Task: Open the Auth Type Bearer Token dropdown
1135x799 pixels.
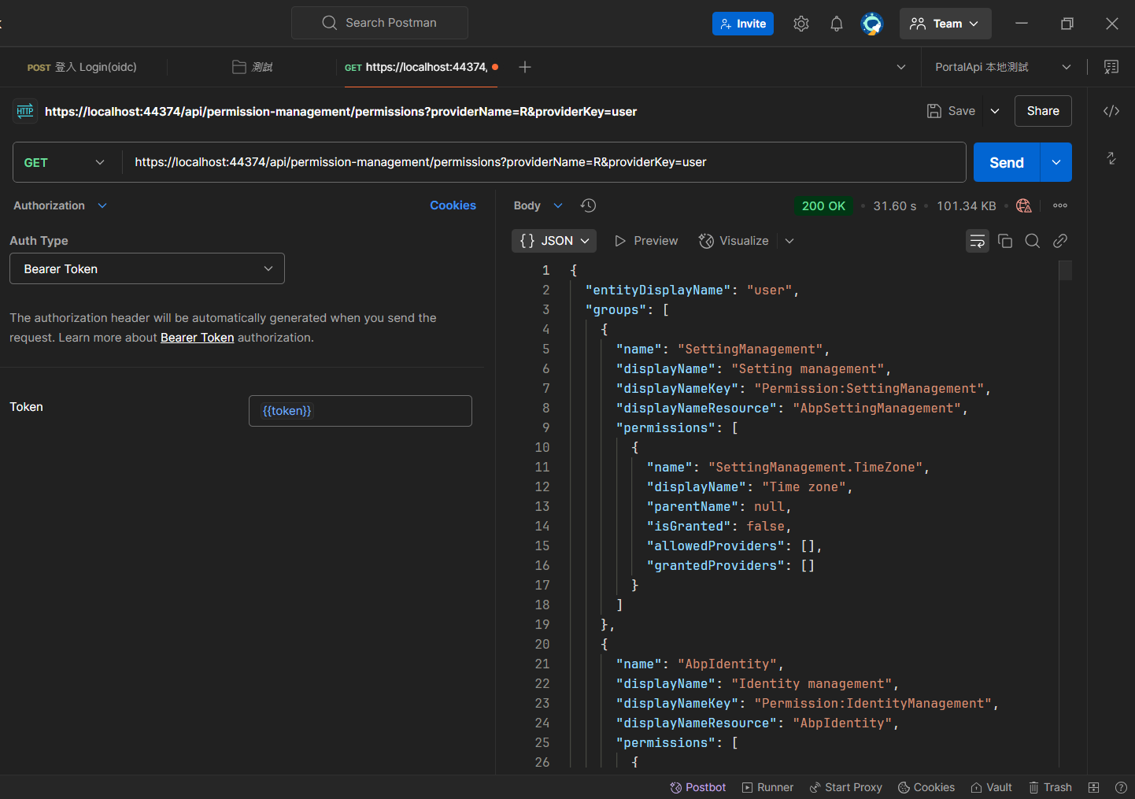Action: click(147, 268)
